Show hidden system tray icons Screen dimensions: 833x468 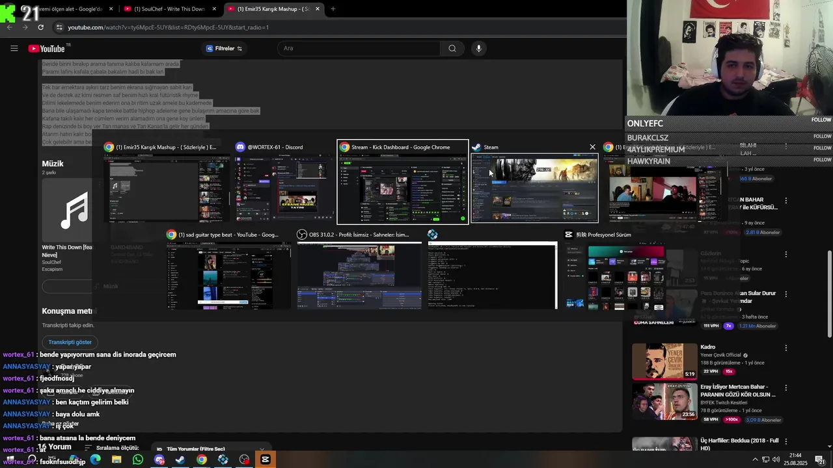click(755, 460)
